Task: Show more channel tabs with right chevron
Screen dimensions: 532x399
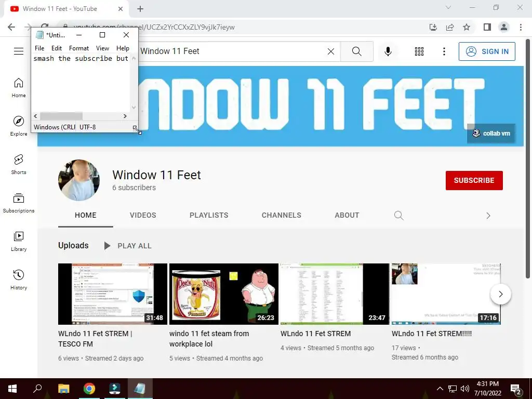Action: tap(488, 216)
